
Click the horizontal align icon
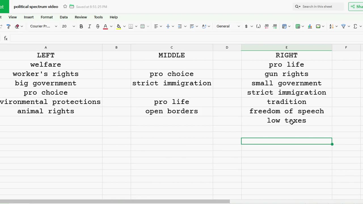click(x=156, y=26)
